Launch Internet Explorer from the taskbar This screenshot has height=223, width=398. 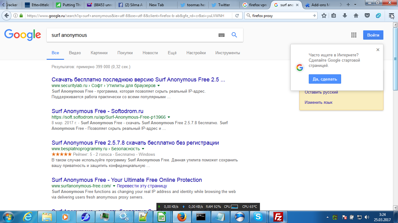(x=28, y=217)
